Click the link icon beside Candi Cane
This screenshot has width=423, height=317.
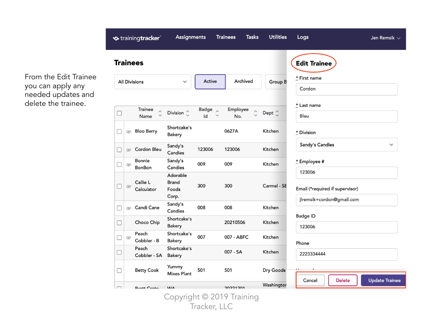coord(129,208)
